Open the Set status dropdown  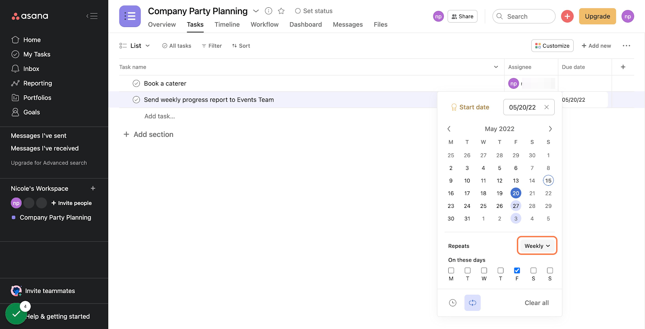pos(314,11)
